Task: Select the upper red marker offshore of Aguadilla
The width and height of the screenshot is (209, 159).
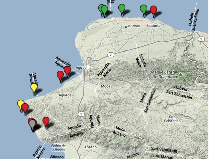Action: [x=68, y=70]
